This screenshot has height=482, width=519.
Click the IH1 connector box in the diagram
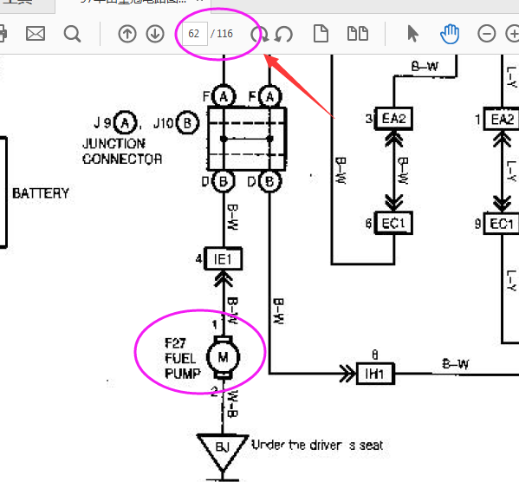[x=375, y=374]
